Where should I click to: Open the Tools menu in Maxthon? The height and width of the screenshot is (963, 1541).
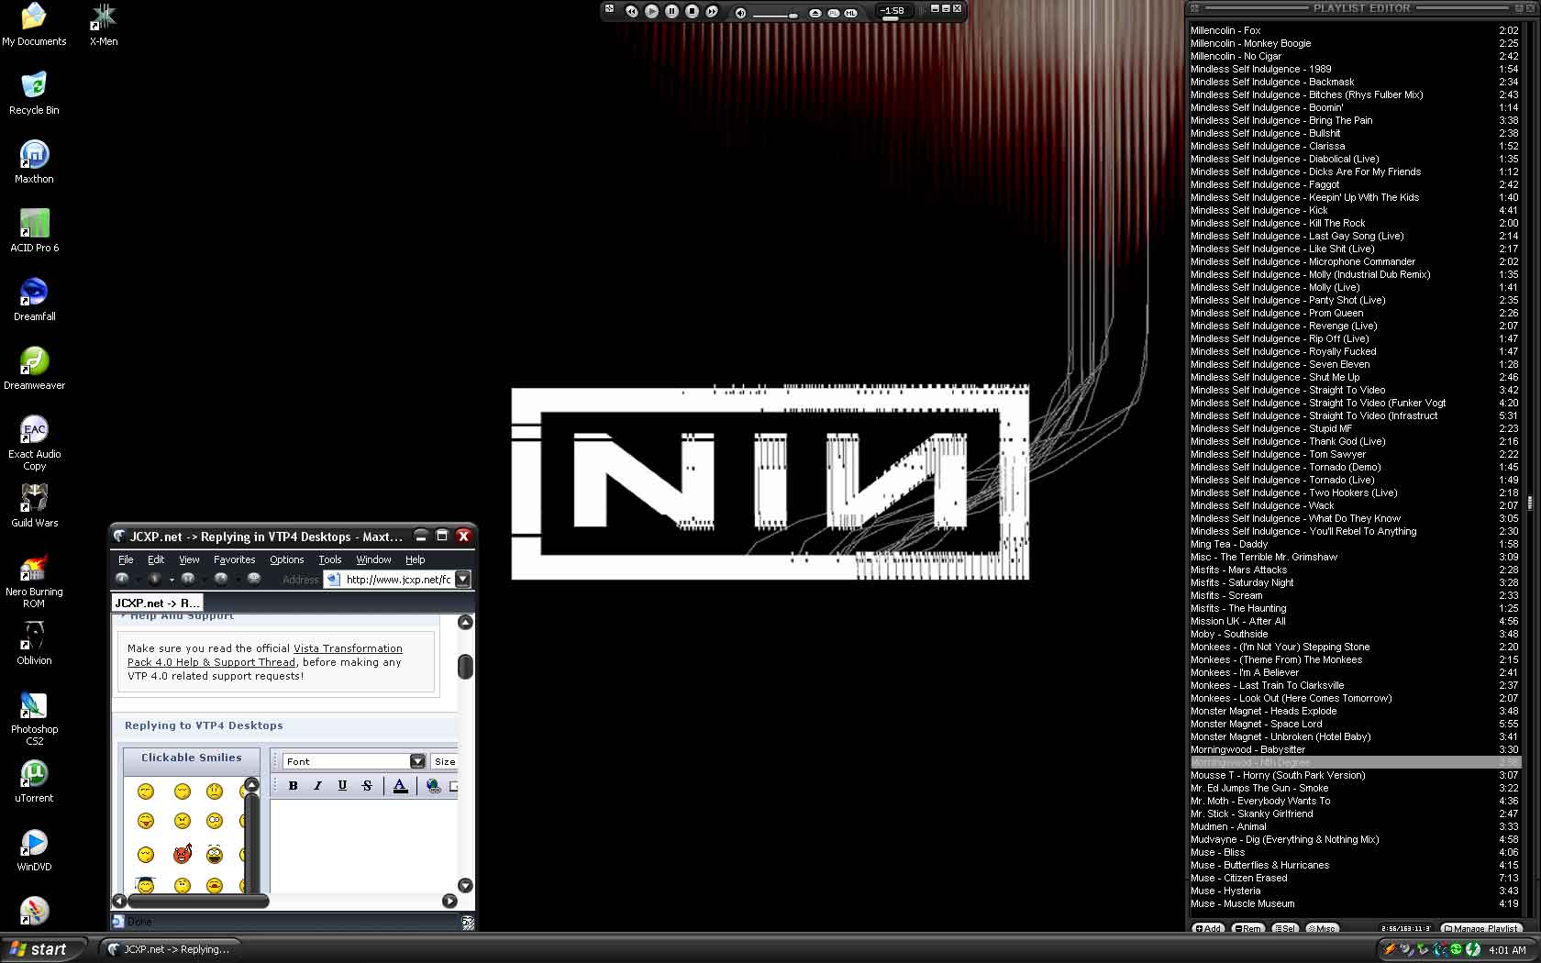click(329, 559)
